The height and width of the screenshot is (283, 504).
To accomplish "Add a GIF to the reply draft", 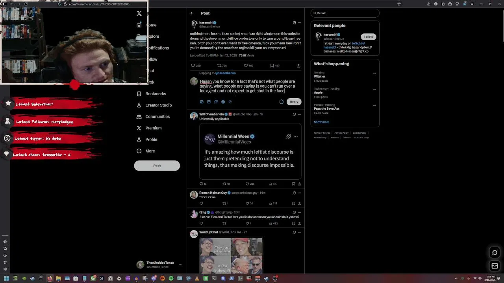I will pyautogui.click(x=209, y=102).
